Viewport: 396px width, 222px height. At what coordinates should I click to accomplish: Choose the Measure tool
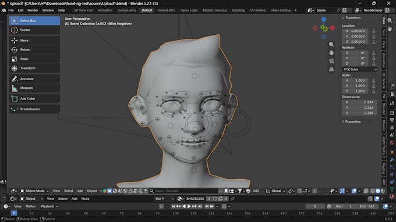[34, 88]
